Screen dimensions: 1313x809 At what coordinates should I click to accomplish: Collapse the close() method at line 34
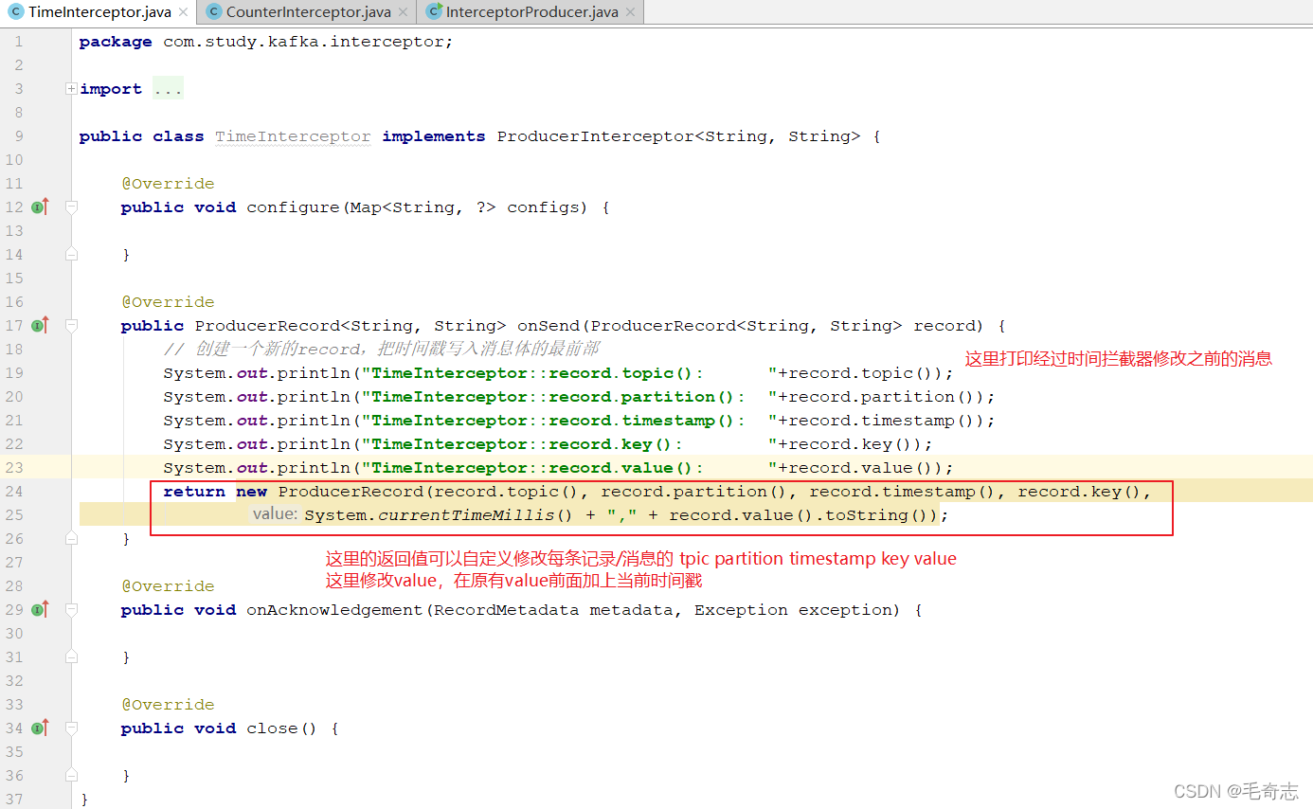[71, 728]
